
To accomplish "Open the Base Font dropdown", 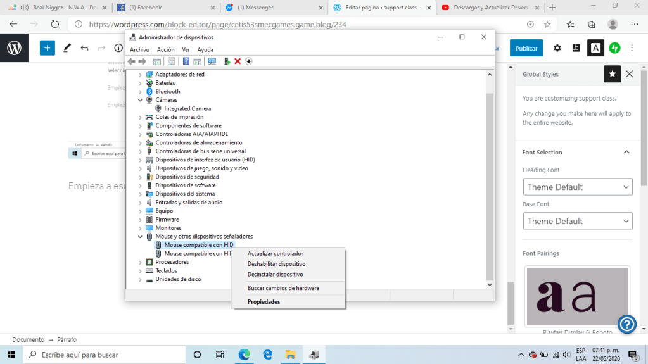I will tap(578, 221).
